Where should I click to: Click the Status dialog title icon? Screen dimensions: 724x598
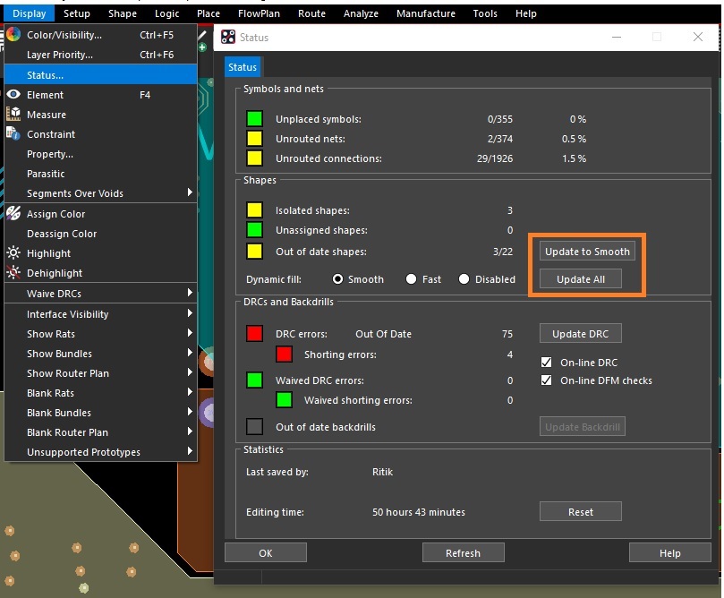click(229, 38)
